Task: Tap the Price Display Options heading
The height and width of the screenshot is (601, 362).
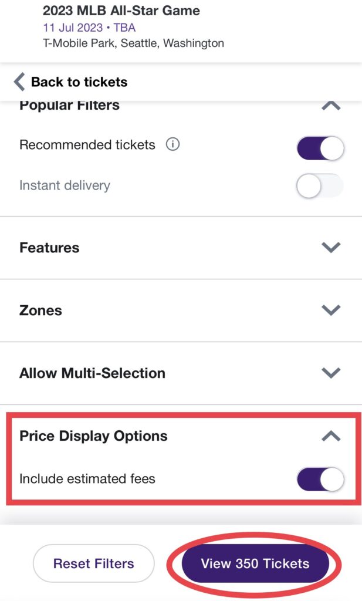Action: [93, 435]
